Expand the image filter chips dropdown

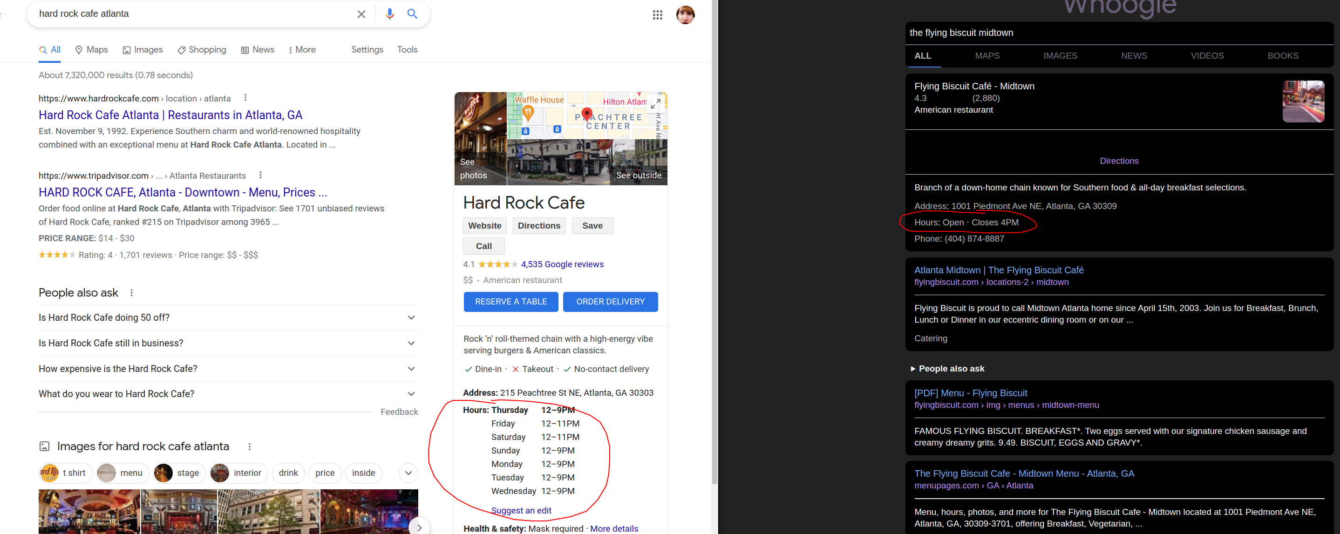(408, 473)
